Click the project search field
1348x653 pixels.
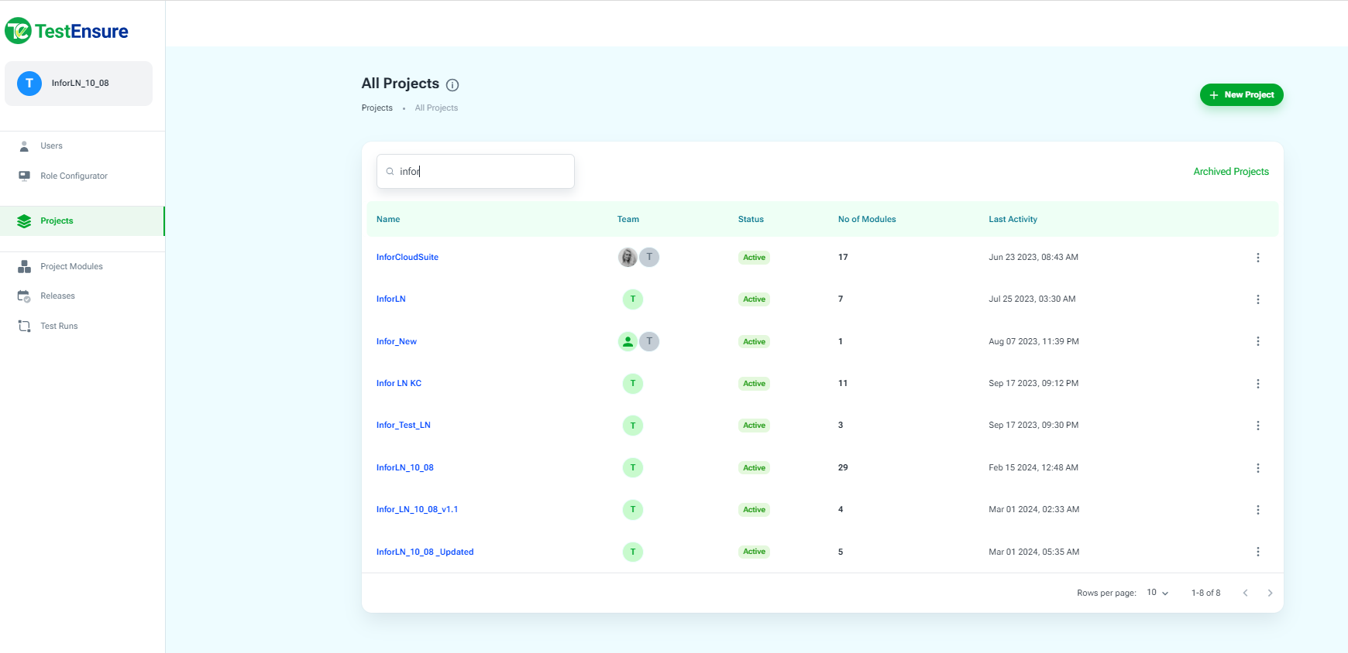click(476, 171)
